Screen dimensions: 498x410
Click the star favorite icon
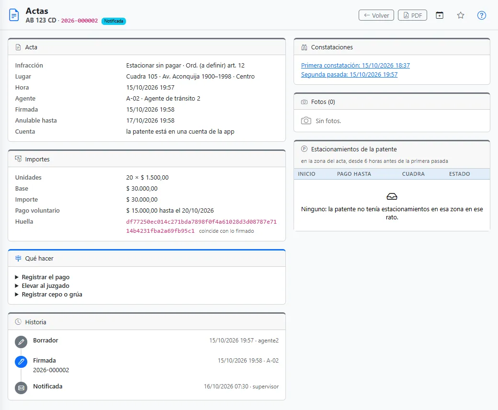pyautogui.click(x=461, y=15)
